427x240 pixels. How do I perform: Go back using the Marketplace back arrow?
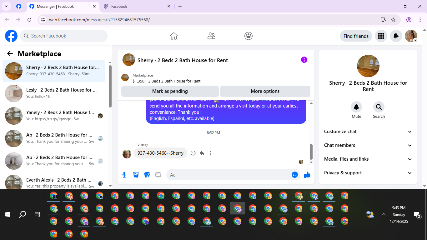[x=10, y=53]
